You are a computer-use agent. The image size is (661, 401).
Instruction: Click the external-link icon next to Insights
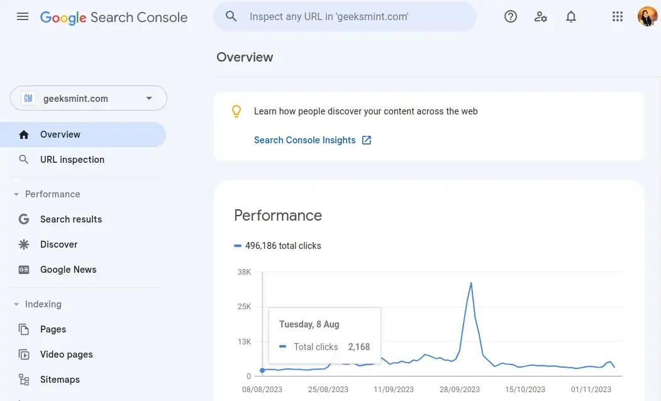pos(366,140)
